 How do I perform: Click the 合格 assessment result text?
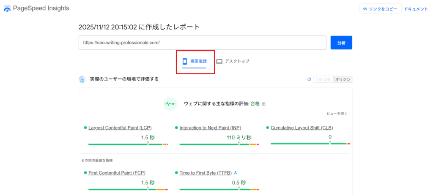[255, 104]
